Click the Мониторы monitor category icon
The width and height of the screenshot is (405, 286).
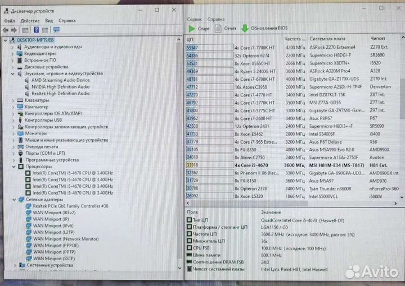coord(20,133)
